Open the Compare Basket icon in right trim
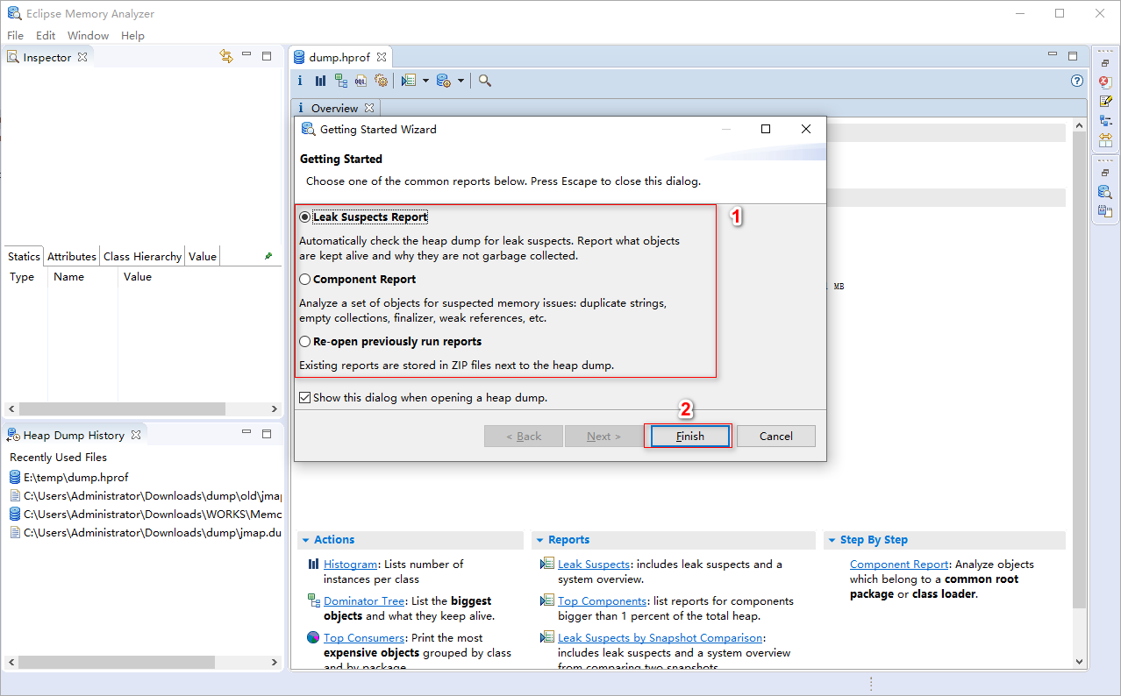 point(1105,139)
